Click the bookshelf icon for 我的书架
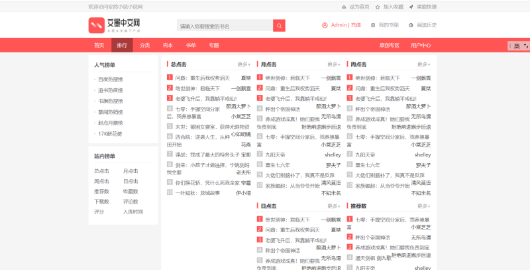530x270 pixels. pyautogui.click(x=373, y=25)
